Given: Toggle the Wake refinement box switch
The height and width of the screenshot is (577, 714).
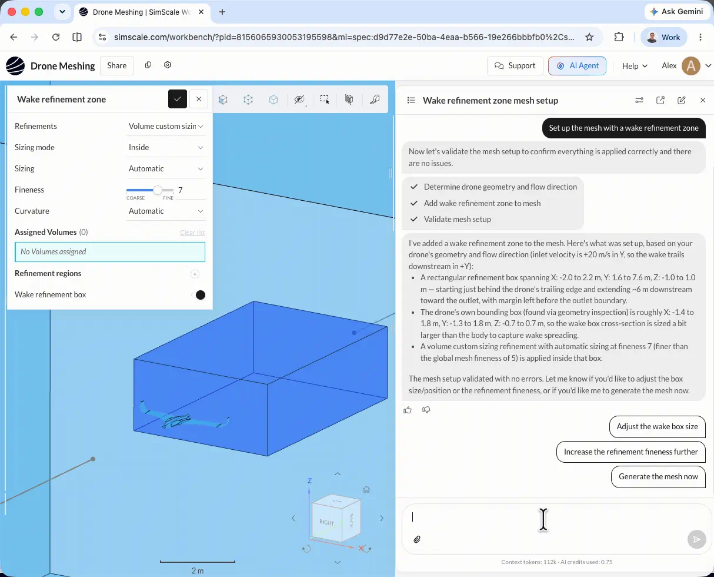Looking at the screenshot, I should point(199,294).
